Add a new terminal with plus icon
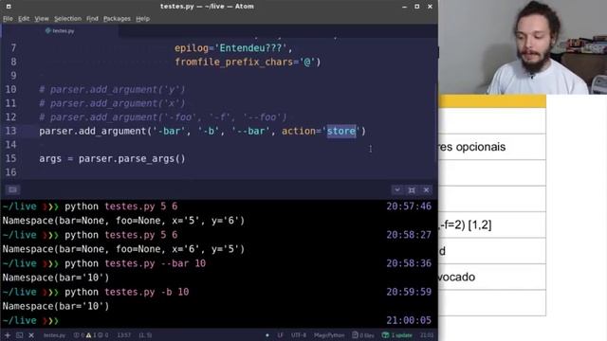Image resolution: width=607 pixels, height=341 pixels. 8,335
